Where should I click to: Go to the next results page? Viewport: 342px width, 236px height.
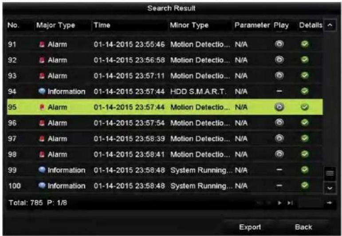279,203
